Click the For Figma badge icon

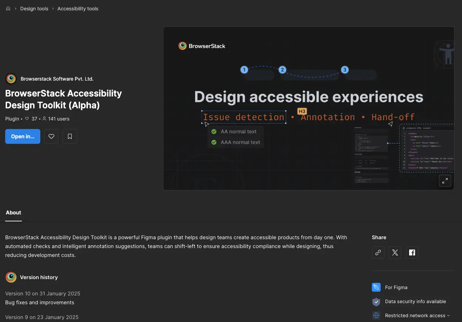coord(376,287)
